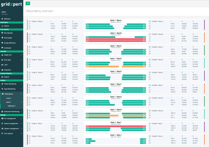Click the Datacenter Monitoring icon

pyautogui.click(x=2, y=112)
